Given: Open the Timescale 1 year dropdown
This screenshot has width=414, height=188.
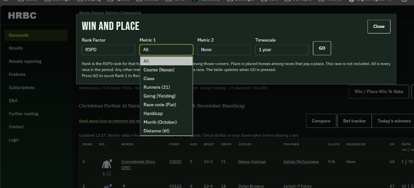Looking at the screenshot, I should (282, 50).
